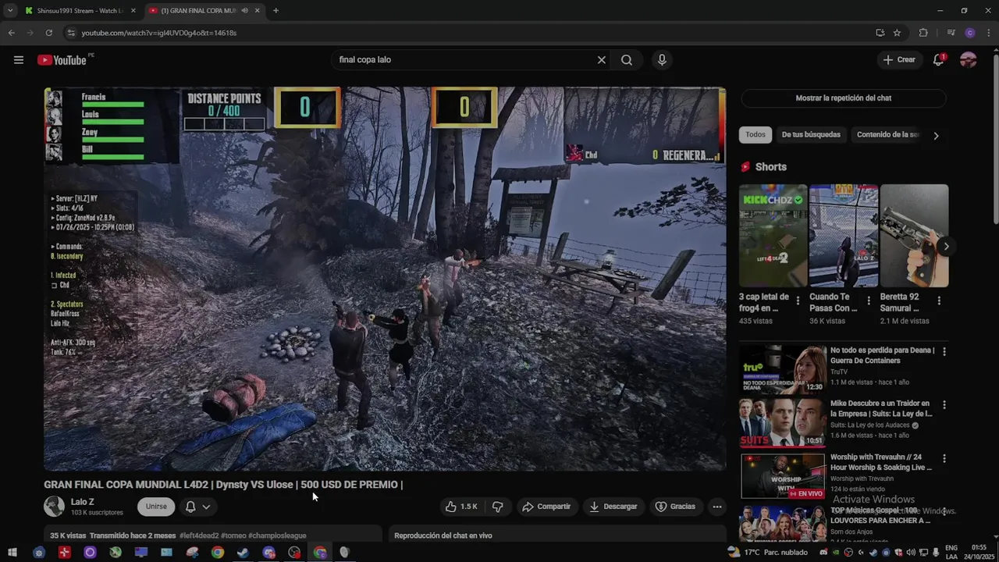Open Chrome media controls icon
The width and height of the screenshot is (999, 562).
coord(951,33)
